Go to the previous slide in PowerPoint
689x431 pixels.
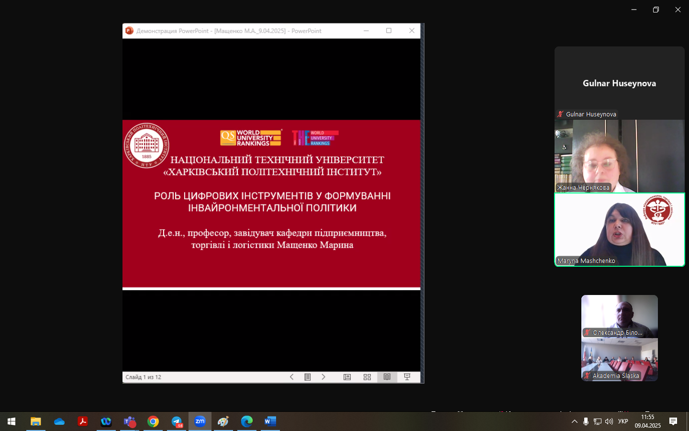pos(291,377)
